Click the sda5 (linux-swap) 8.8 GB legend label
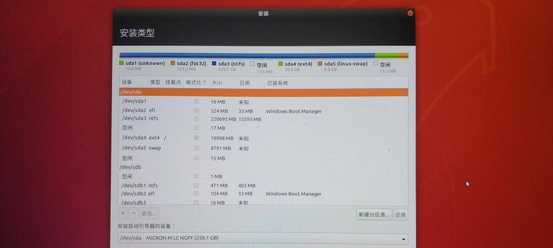 (346, 66)
